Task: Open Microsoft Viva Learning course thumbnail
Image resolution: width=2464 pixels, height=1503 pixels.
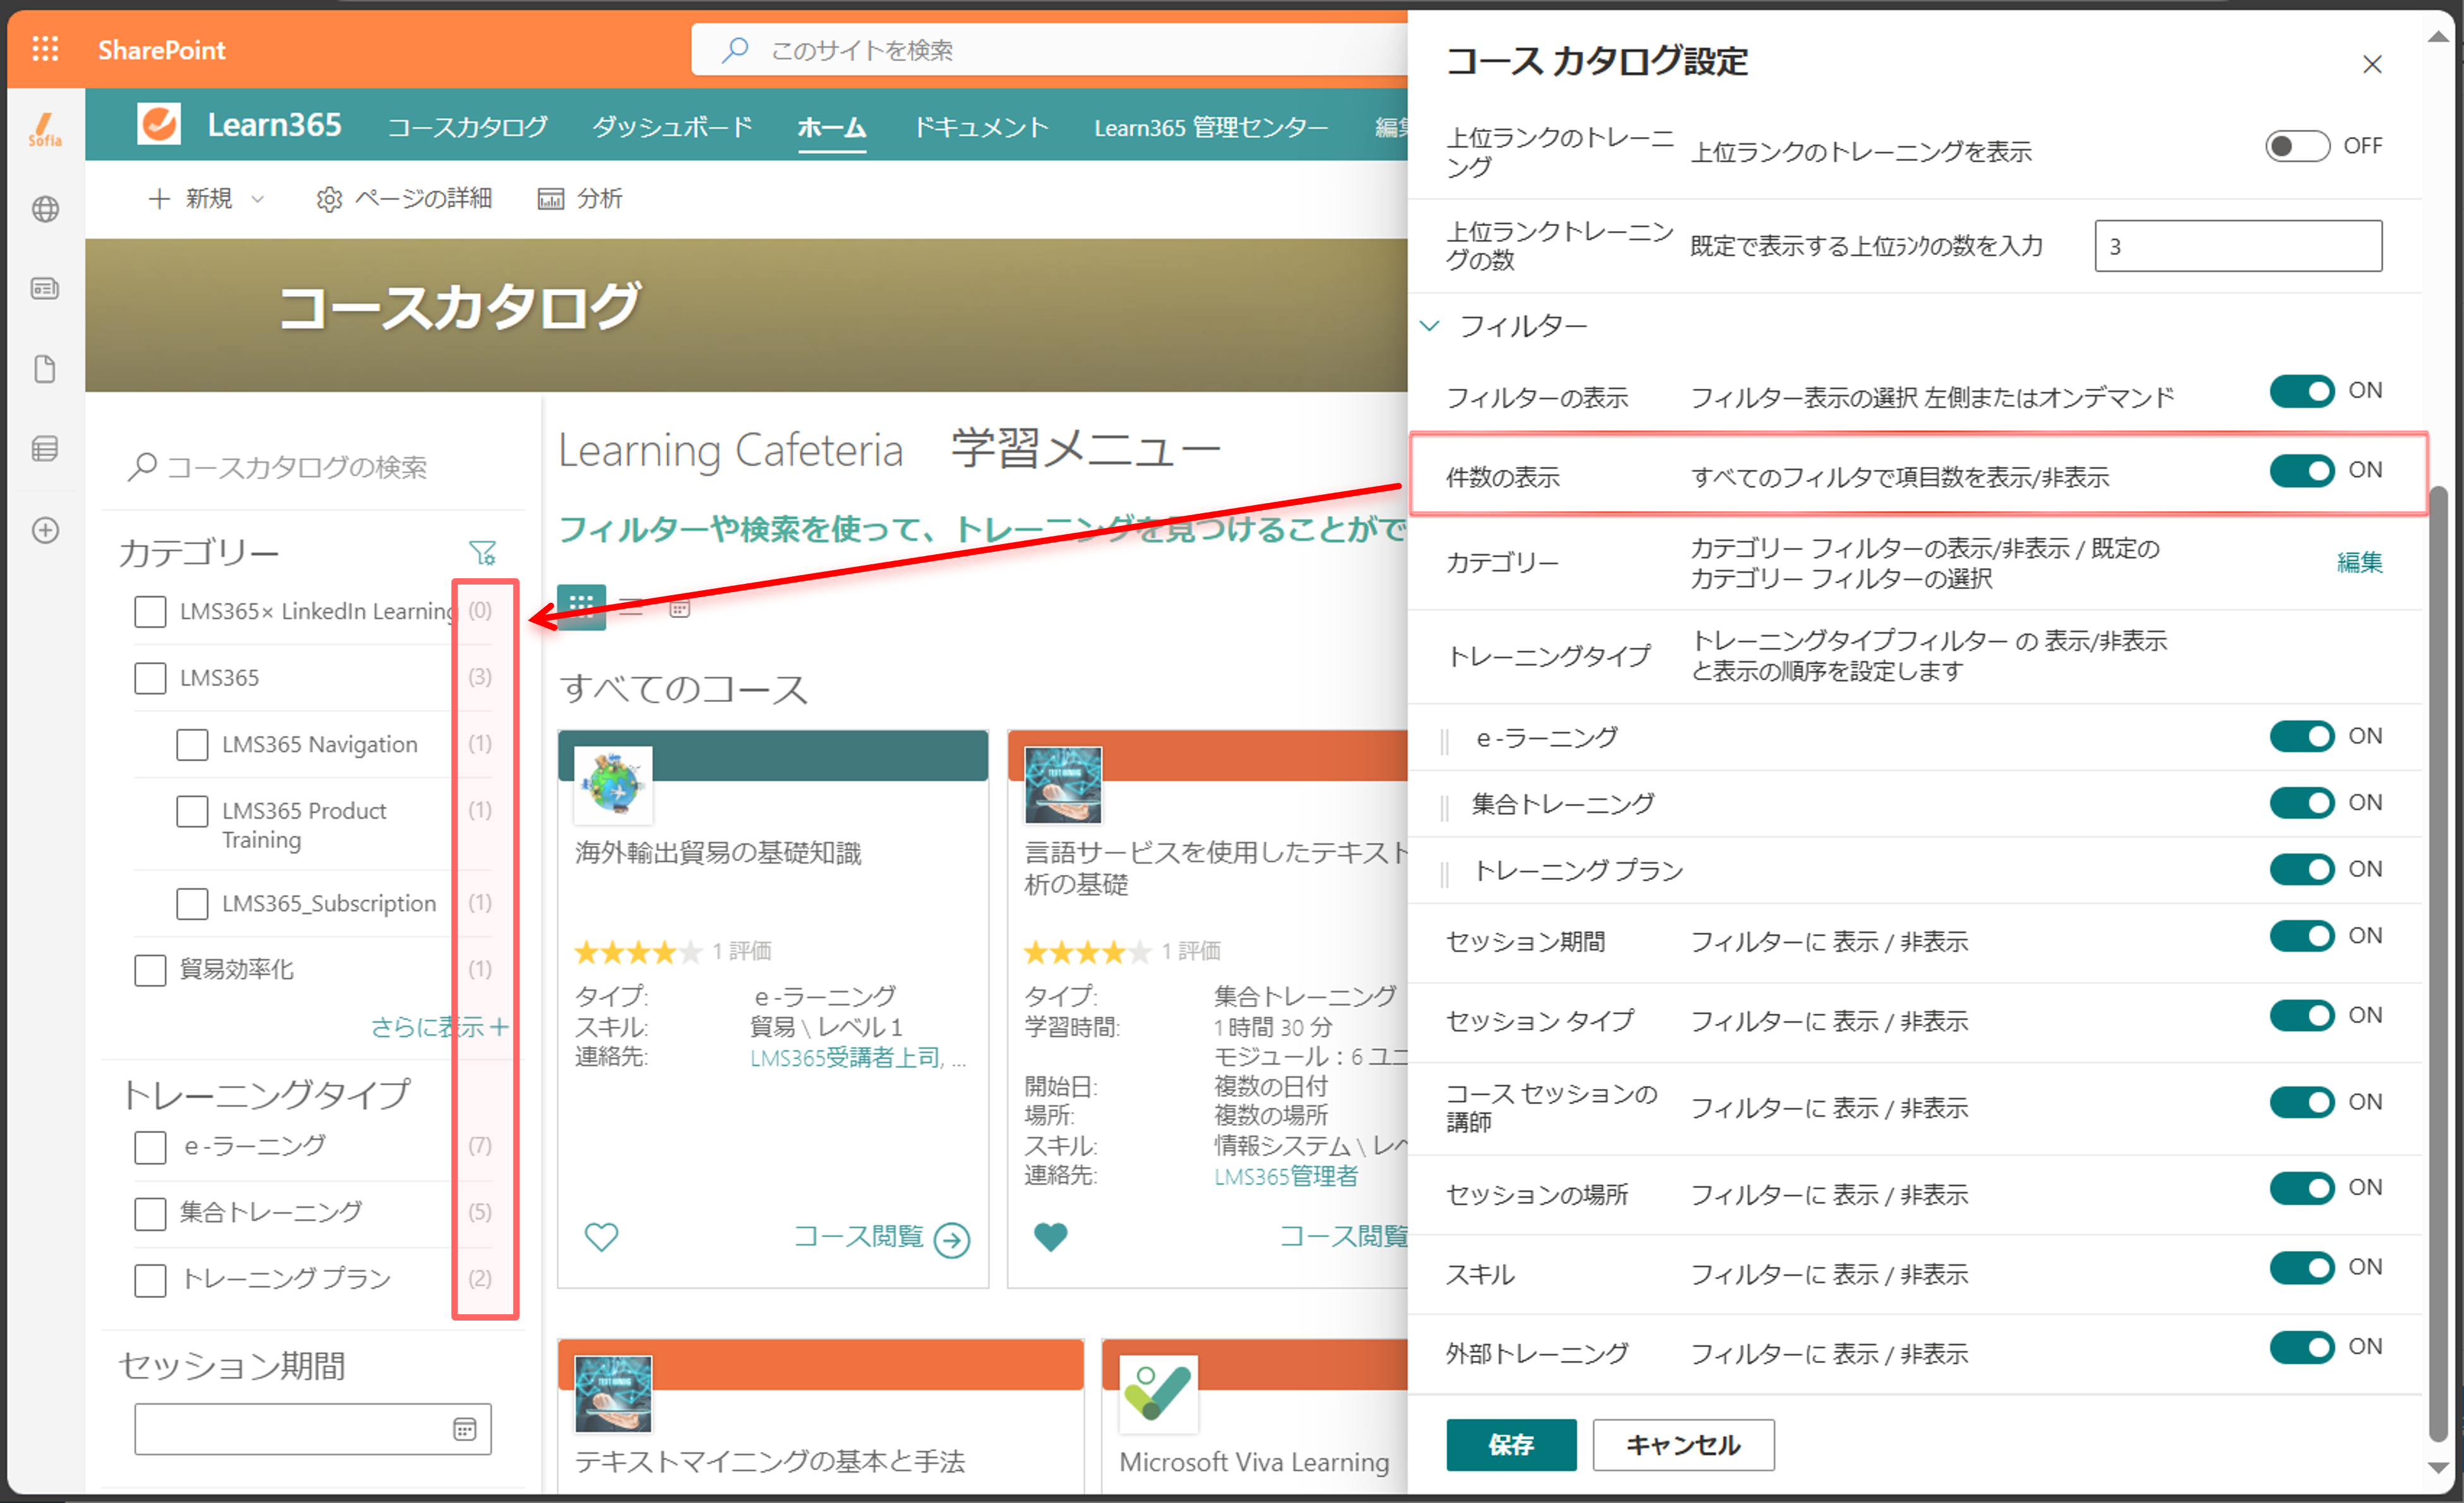Action: [x=1158, y=1393]
